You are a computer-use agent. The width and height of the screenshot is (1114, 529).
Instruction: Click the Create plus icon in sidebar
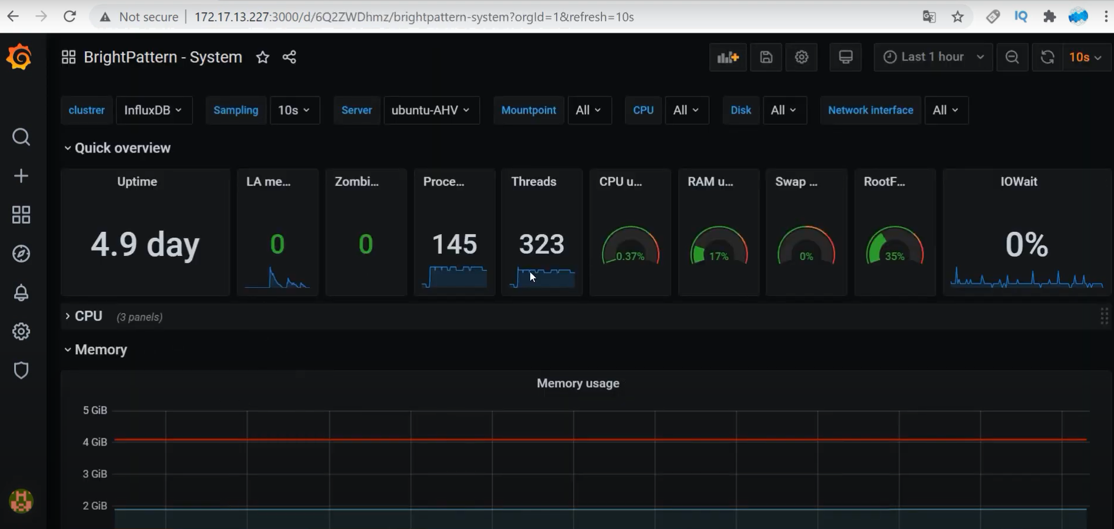click(x=21, y=176)
